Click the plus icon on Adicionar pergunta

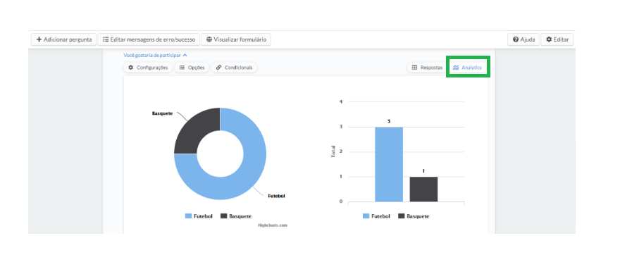point(39,39)
